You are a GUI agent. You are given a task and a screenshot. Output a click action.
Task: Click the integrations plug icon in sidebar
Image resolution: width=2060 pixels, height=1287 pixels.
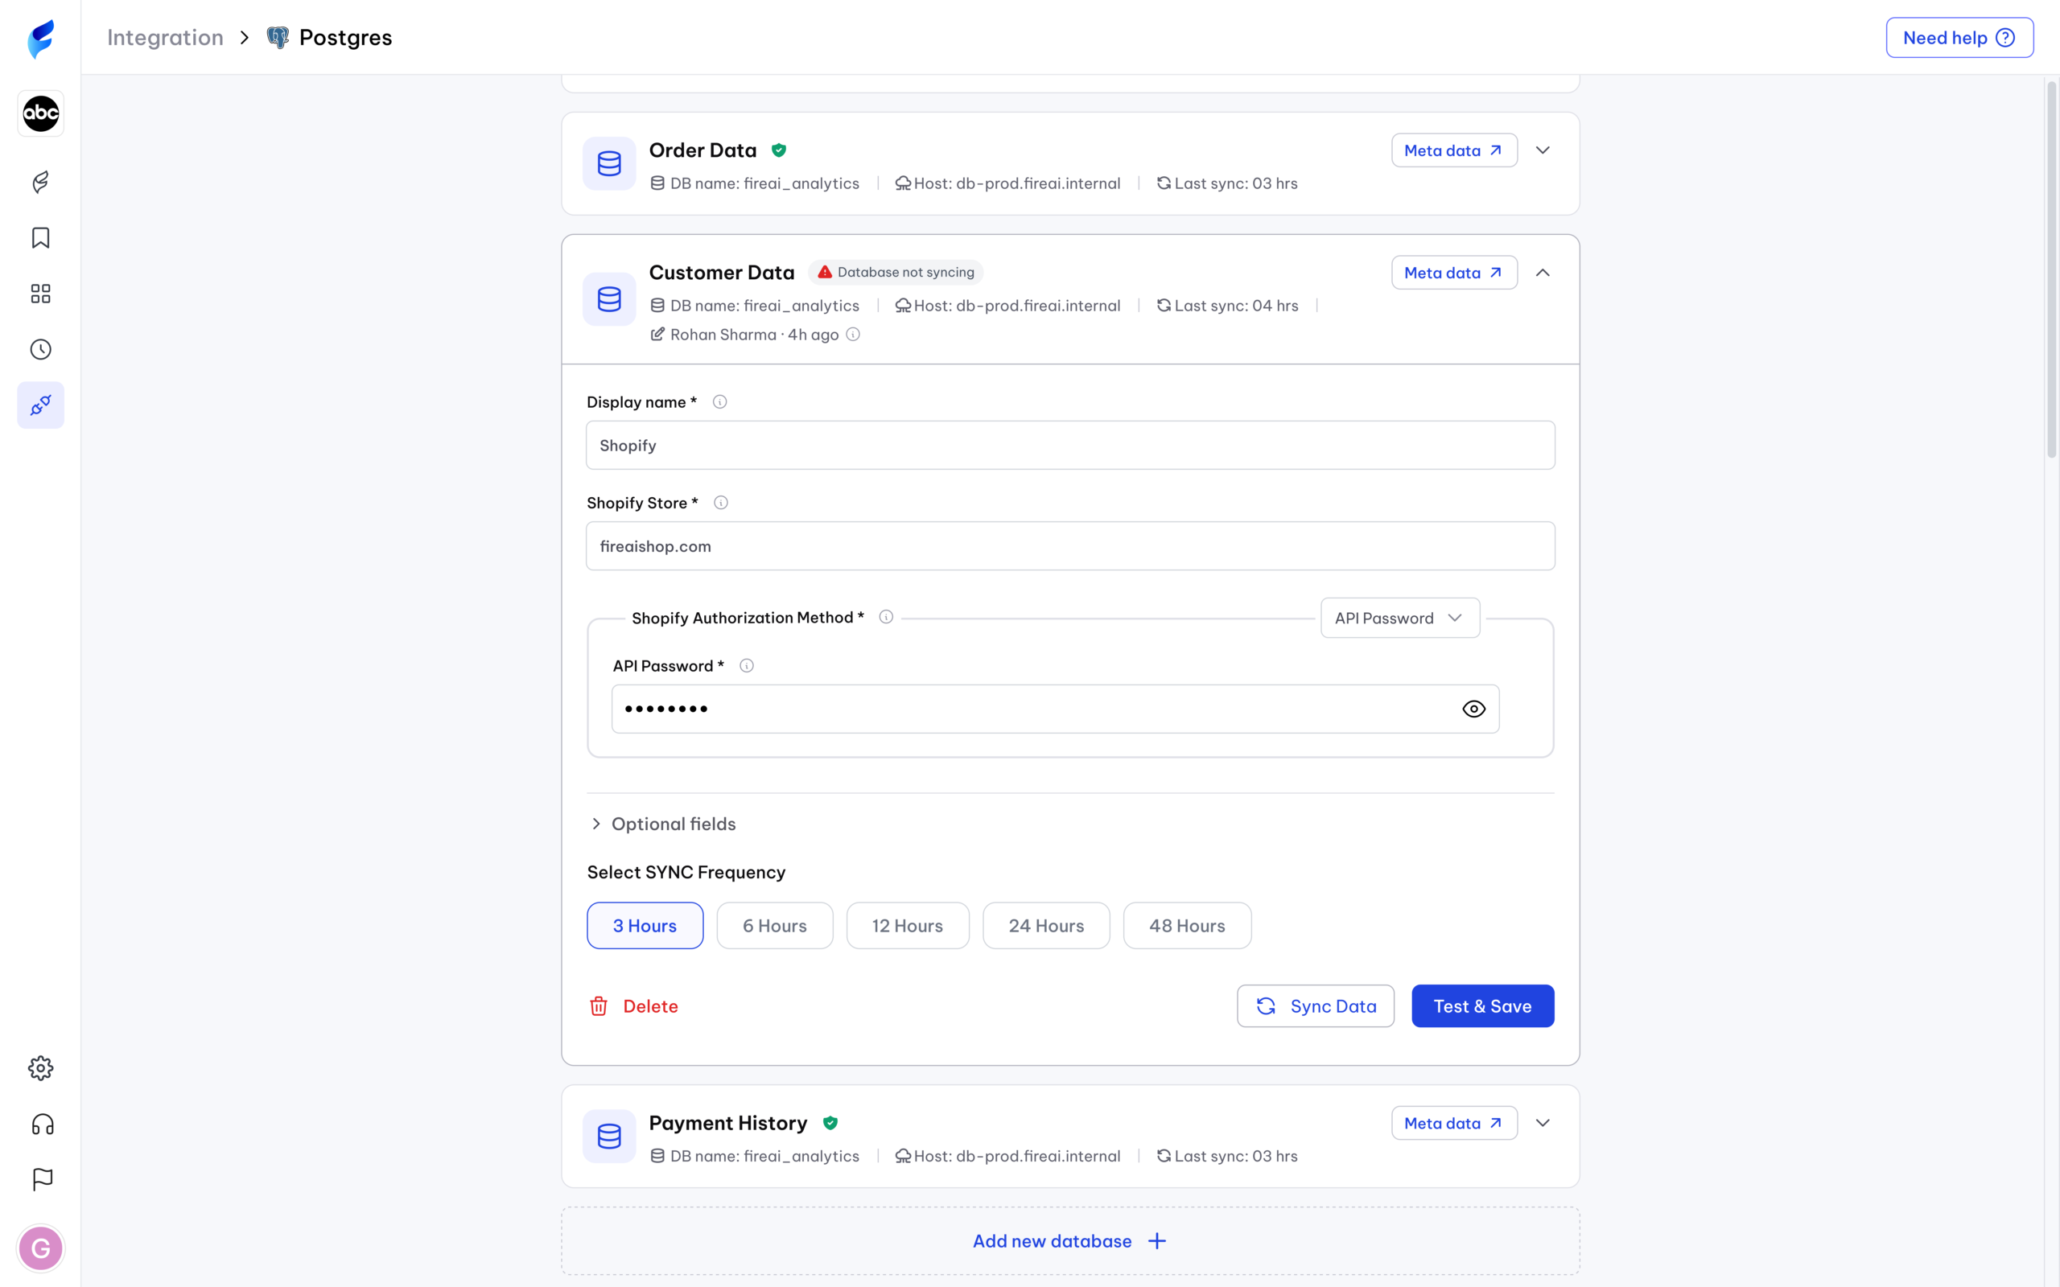[x=40, y=405]
